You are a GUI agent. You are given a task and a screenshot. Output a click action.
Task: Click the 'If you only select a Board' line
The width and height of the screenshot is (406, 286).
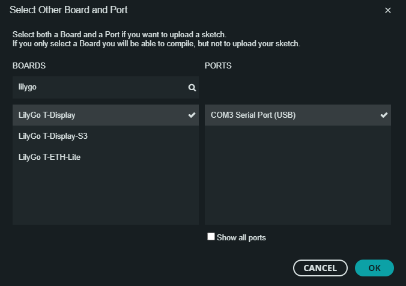tap(156, 43)
